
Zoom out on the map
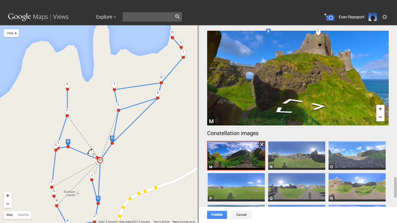(8, 204)
